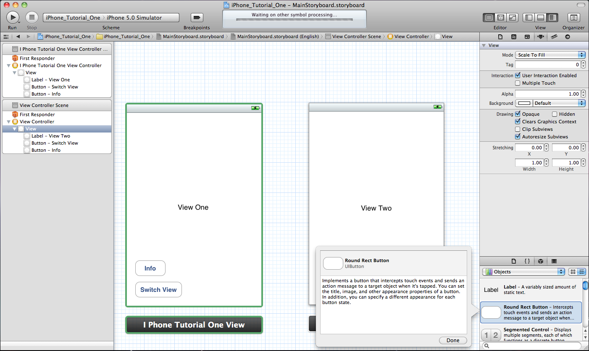Disable User Interaction Enabled
The height and width of the screenshot is (351, 589).
(x=518, y=75)
